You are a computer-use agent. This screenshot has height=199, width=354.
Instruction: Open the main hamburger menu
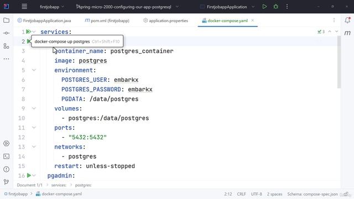click(x=24, y=7)
